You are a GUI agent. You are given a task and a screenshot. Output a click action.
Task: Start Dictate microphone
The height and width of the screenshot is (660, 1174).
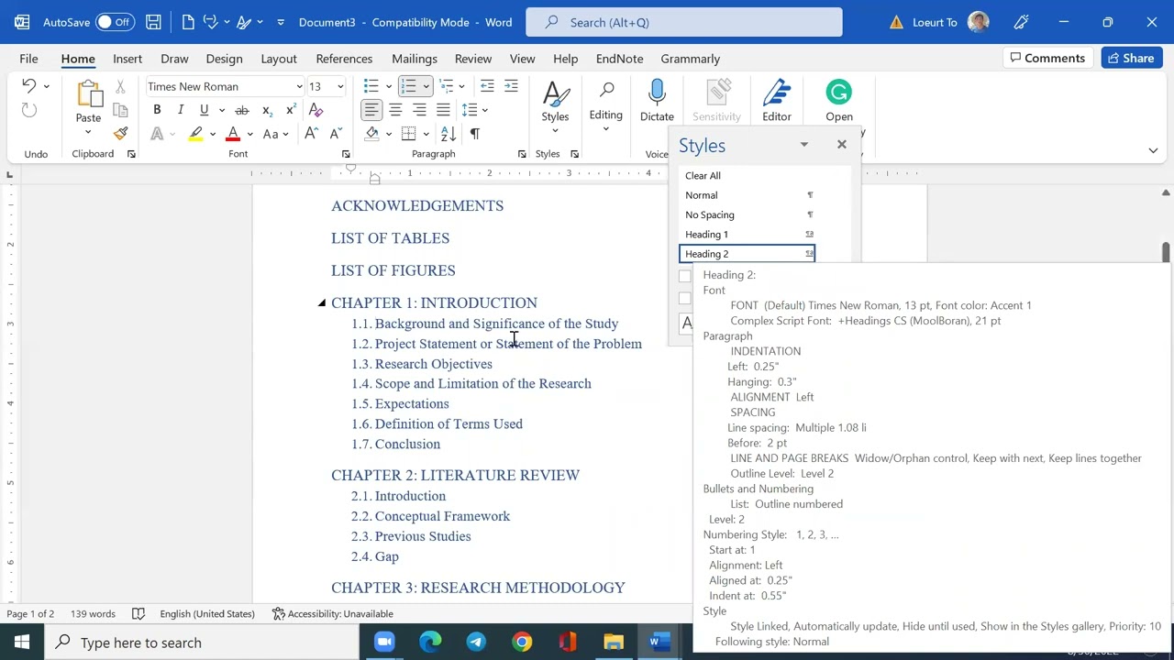pyautogui.click(x=657, y=100)
